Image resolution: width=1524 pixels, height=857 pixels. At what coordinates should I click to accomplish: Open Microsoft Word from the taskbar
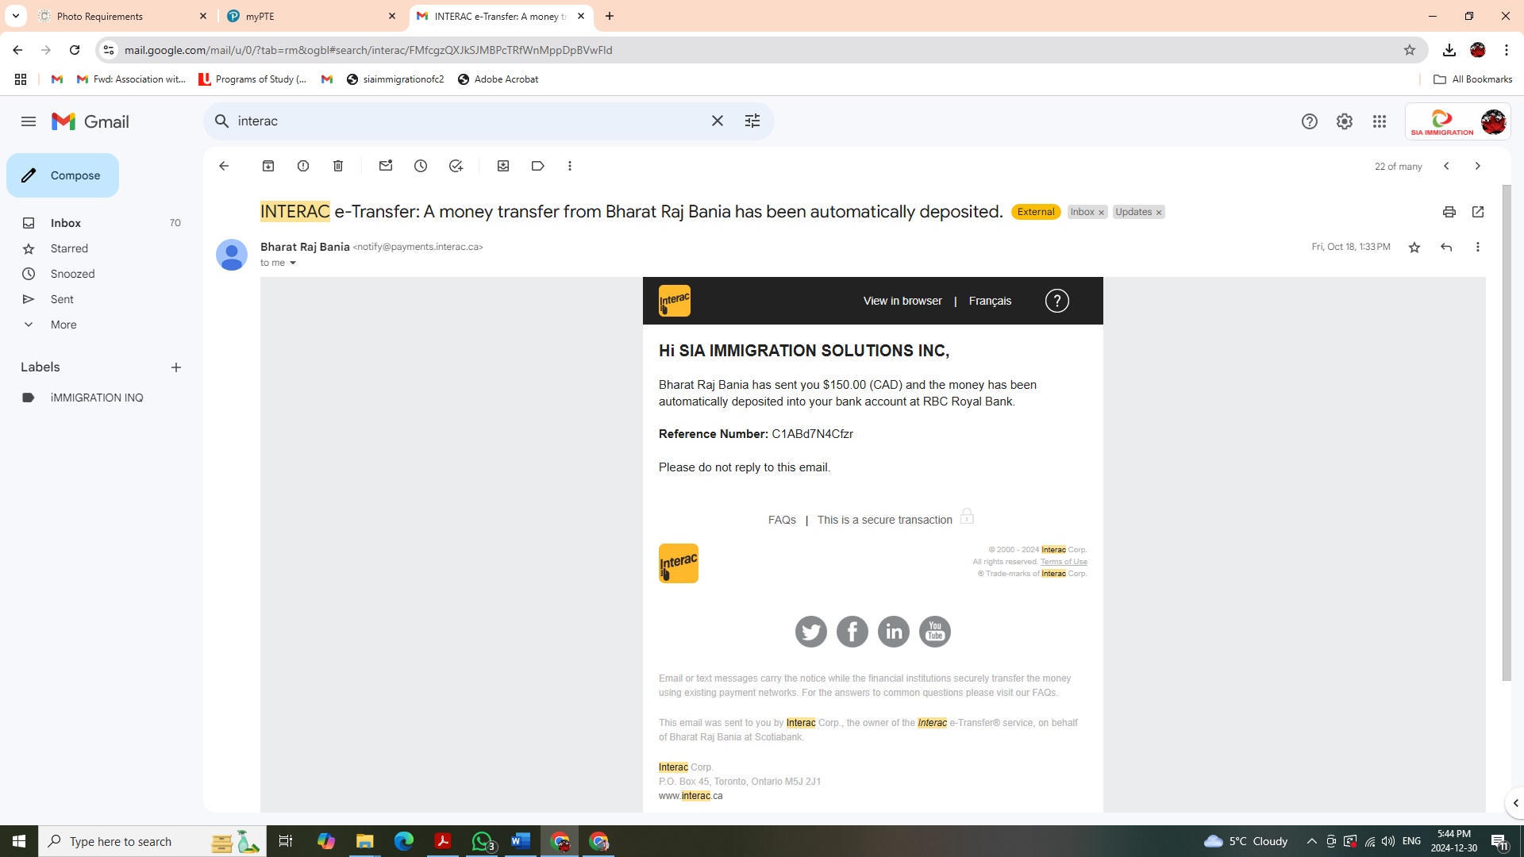521,841
